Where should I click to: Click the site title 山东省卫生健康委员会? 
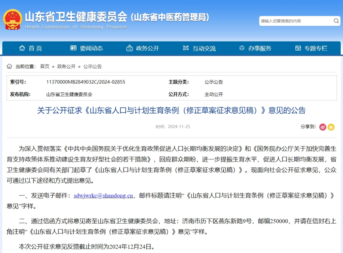[x=76, y=17]
